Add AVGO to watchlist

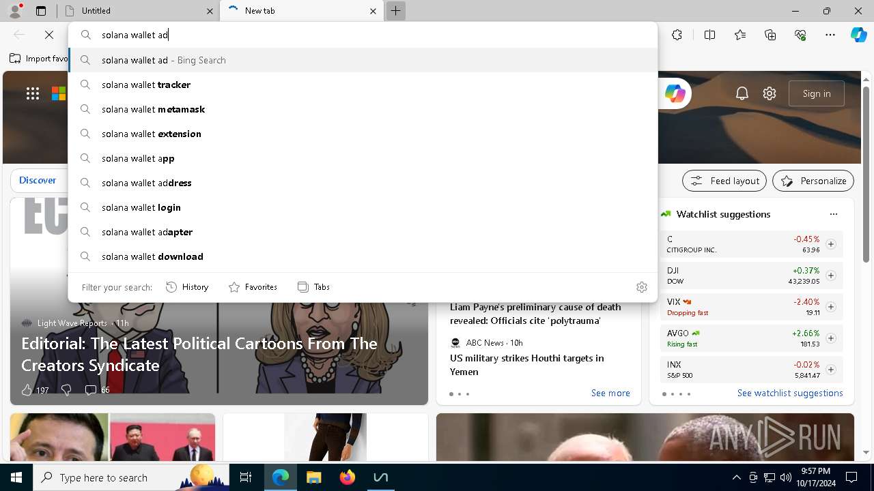tap(830, 338)
